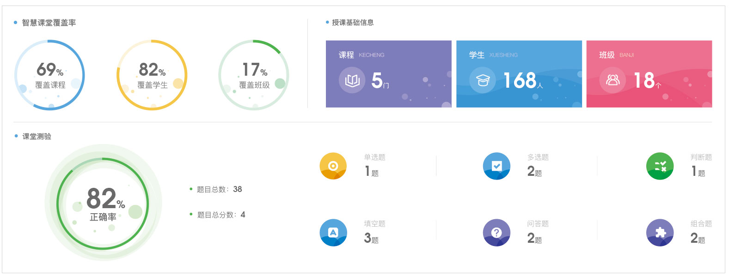Image resolution: width=729 pixels, height=276 pixels.
Task: Click the people group icon in 班级 card
Action: tap(613, 80)
